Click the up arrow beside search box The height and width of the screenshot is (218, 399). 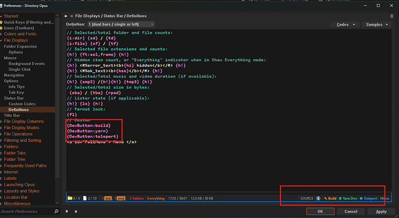coord(66,211)
